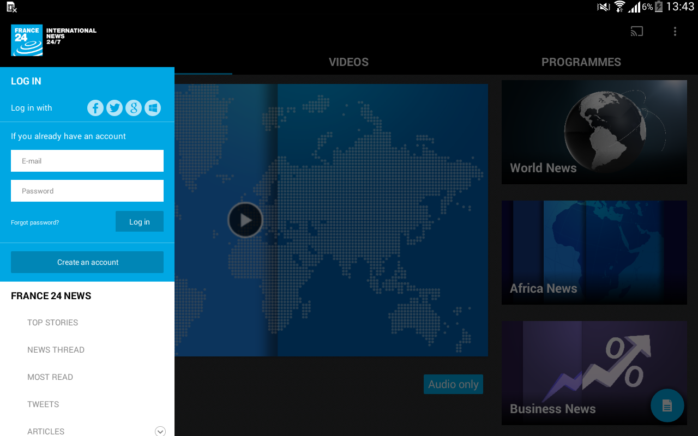Check the Wi-Fi status icon
Viewport: 698px width, 436px height.
coord(619,7)
